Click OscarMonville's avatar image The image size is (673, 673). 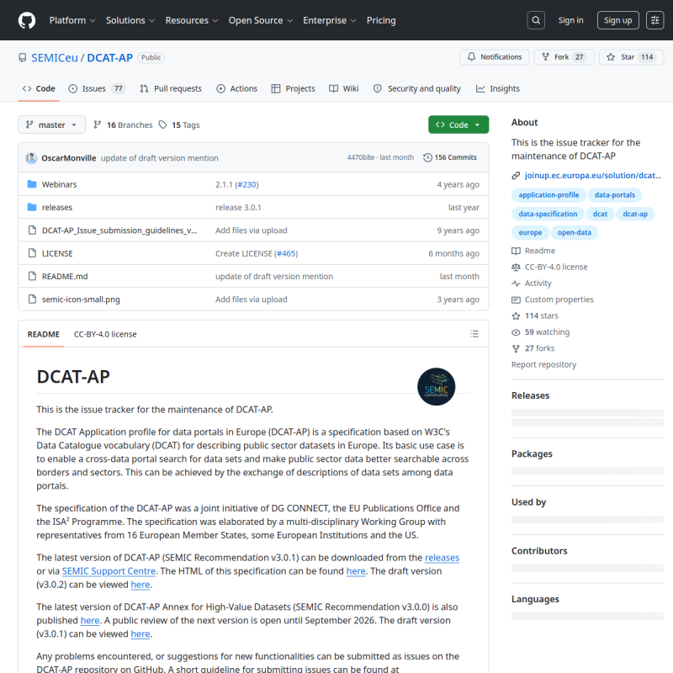pos(31,158)
